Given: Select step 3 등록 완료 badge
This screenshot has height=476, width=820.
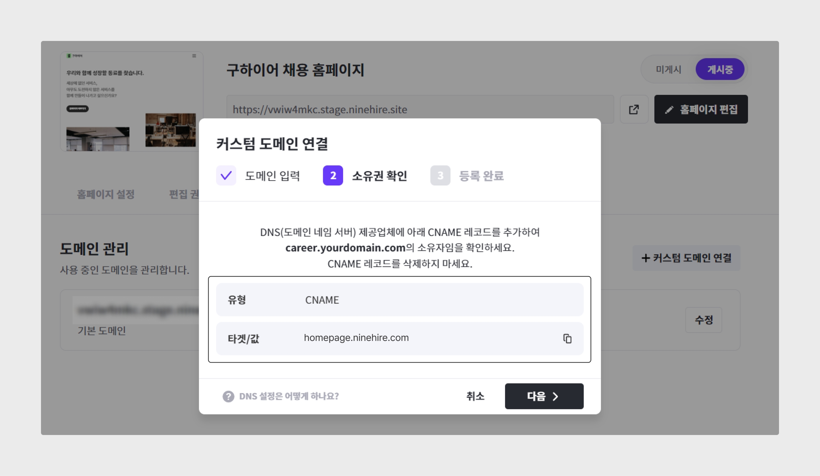Looking at the screenshot, I should pyautogui.click(x=440, y=175).
